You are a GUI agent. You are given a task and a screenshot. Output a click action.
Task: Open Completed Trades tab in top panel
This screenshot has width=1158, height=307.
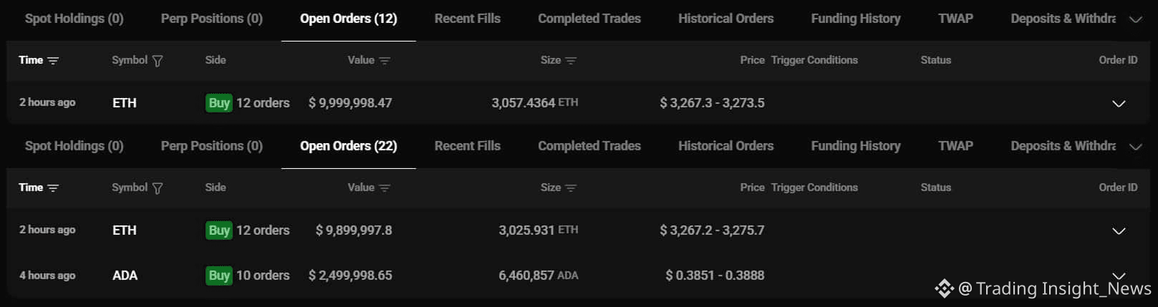(589, 19)
